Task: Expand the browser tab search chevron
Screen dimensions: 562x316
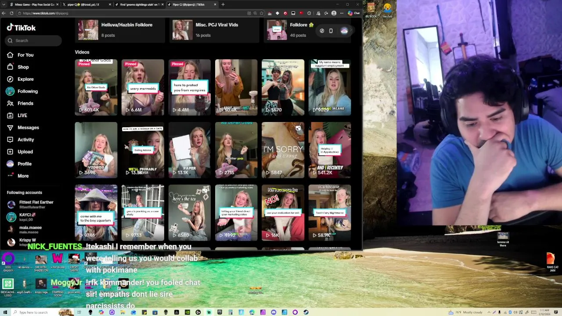Action: tap(4, 4)
